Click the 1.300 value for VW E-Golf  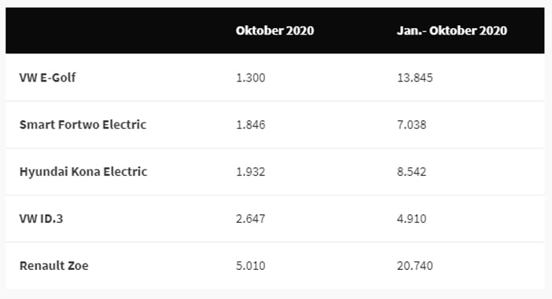click(251, 77)
